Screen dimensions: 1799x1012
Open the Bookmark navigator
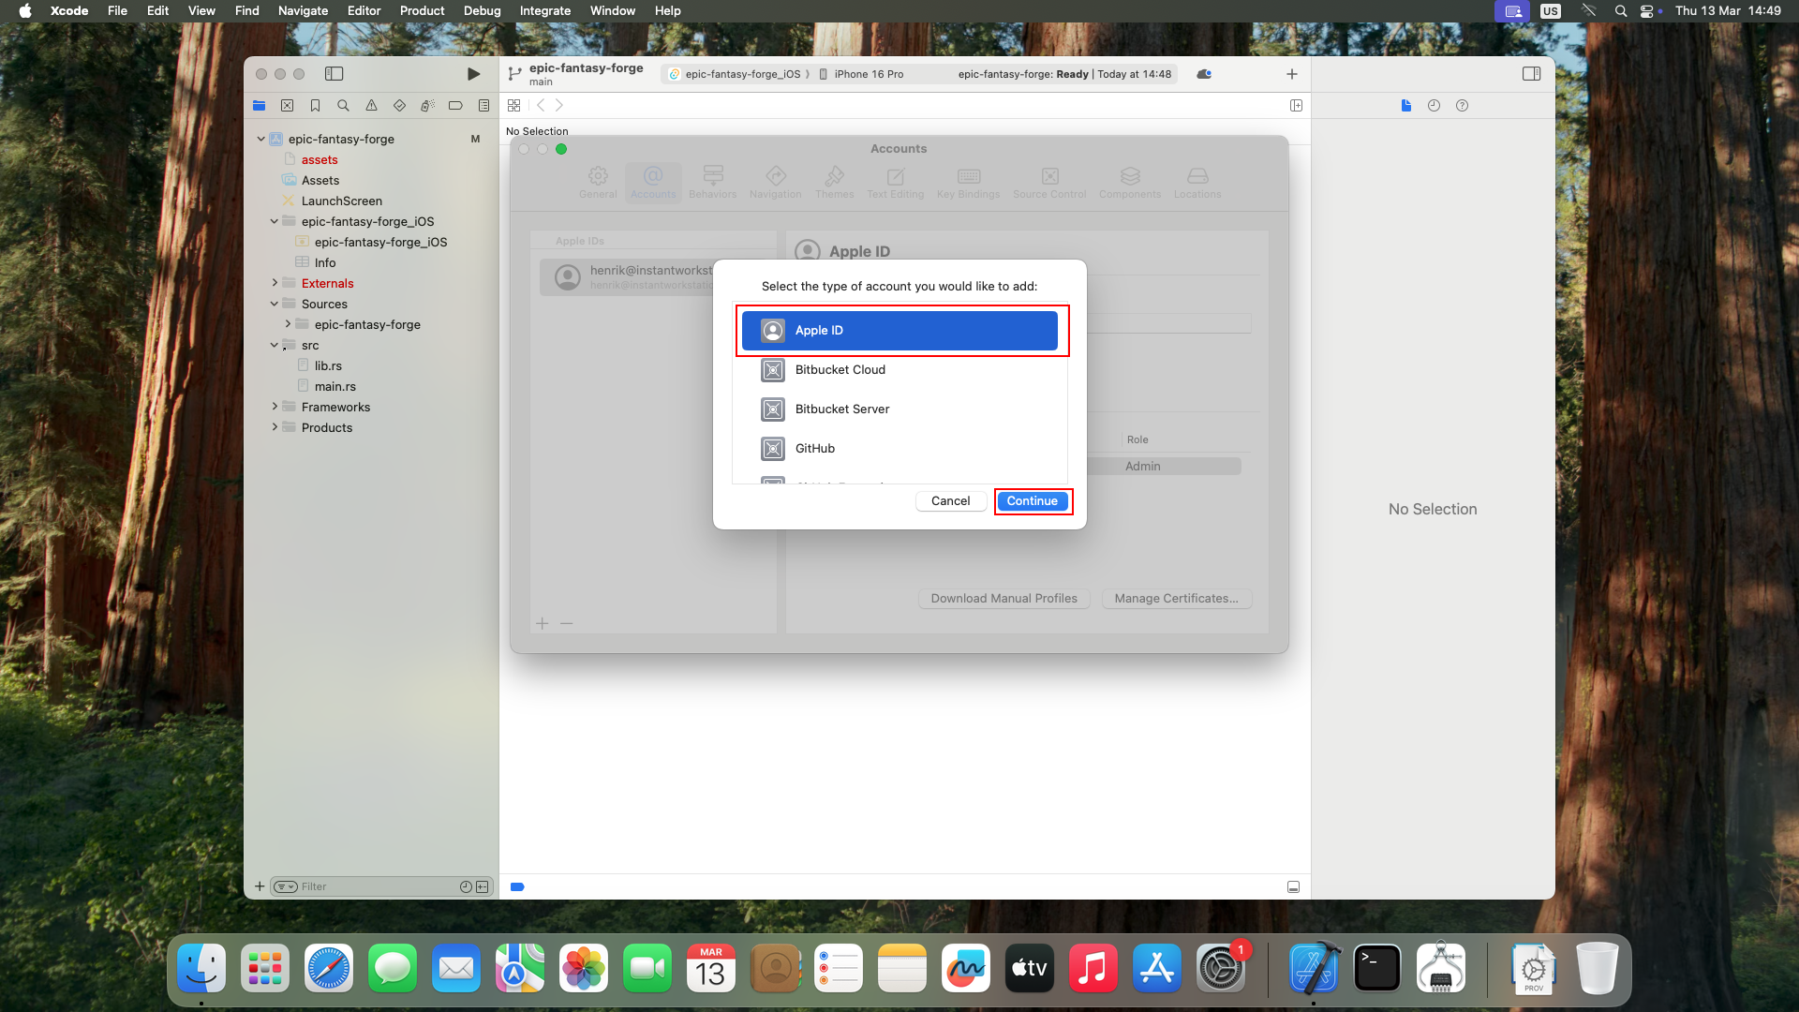(316, 106)
